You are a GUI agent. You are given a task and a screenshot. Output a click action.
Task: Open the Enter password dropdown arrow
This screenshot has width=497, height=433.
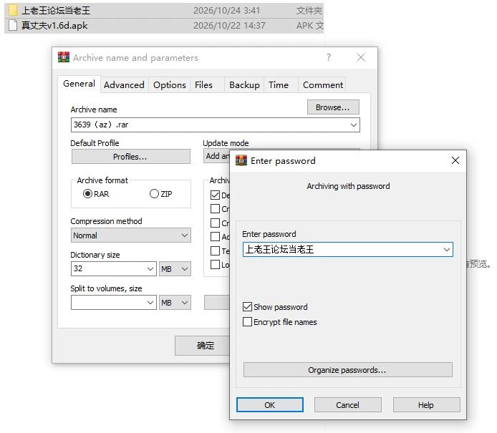(447, 250)
